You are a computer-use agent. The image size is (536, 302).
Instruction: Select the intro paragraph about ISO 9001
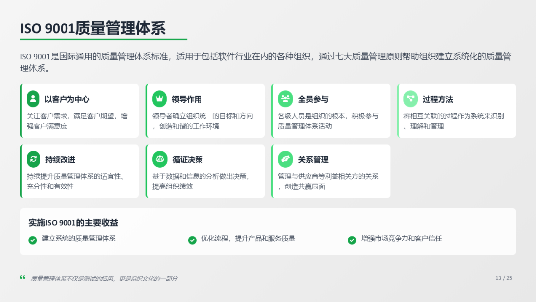coord(265,62)
